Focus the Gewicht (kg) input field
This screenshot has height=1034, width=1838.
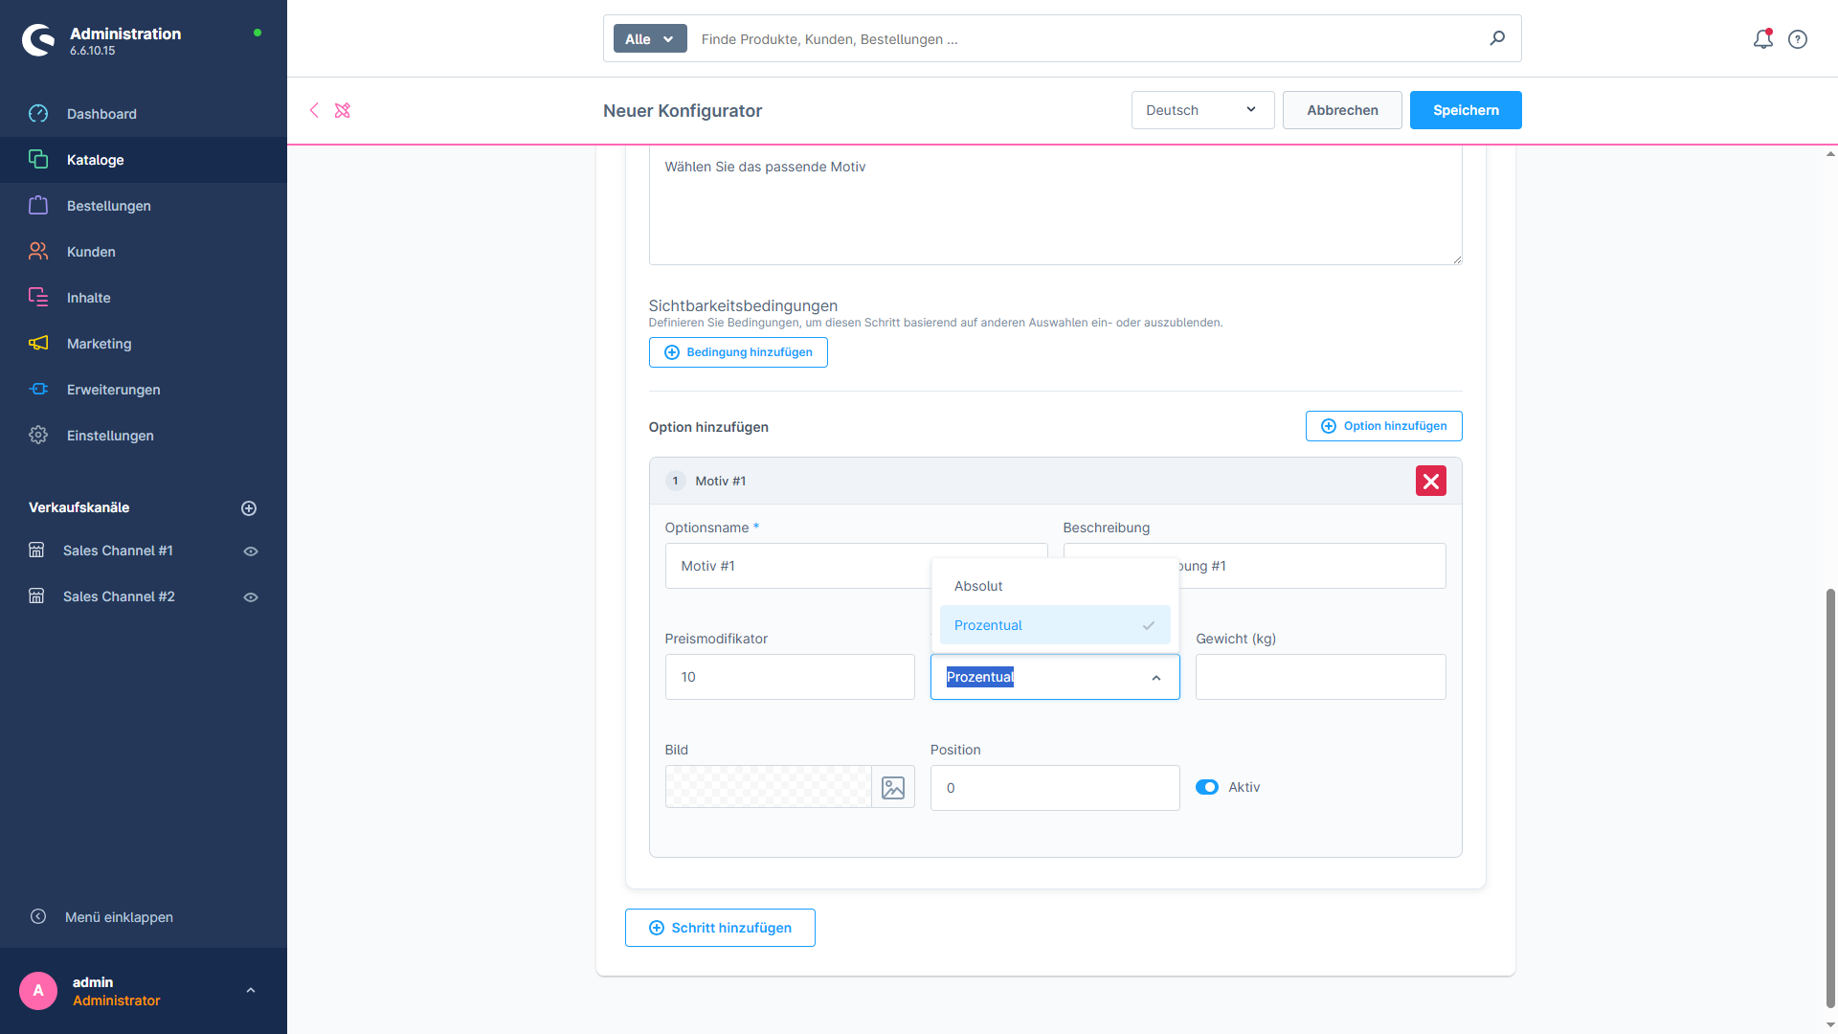point(1320,677)
